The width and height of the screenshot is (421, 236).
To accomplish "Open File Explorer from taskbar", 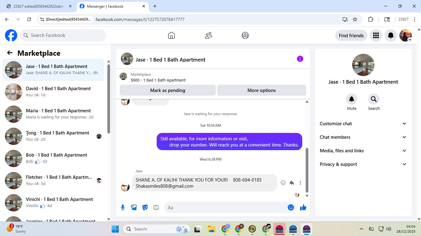I will [211, 229].
